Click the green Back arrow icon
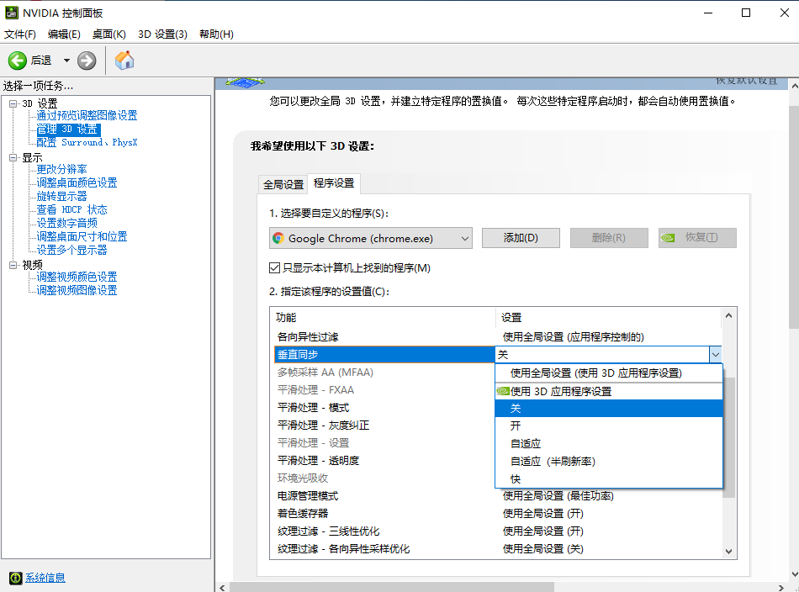The width and height of the screenshot is (799, 592). (18, 61)
